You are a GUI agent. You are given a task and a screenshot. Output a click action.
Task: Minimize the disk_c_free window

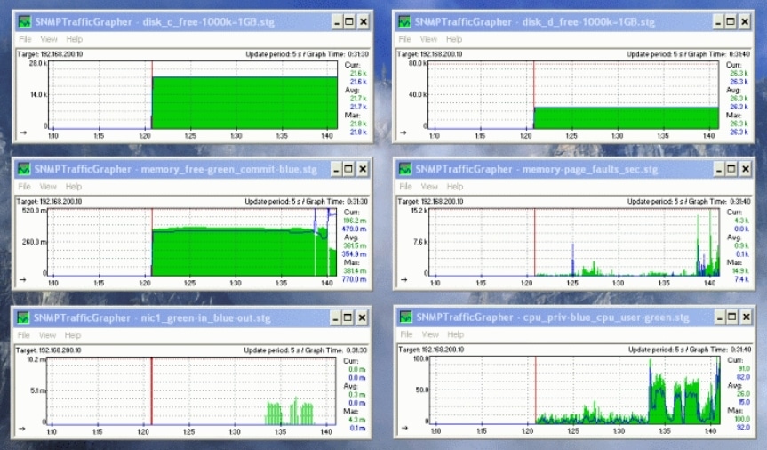pos(337,21)
